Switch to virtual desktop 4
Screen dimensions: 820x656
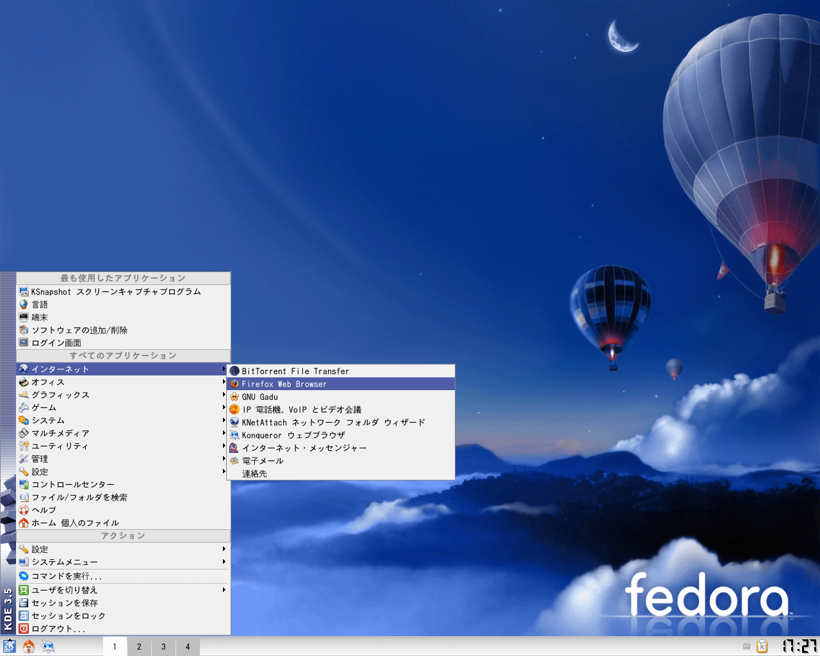(x=188, y=646)
